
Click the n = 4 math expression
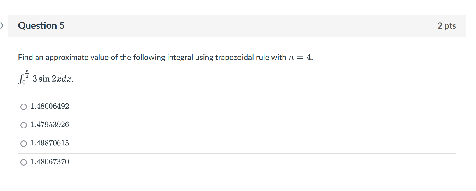300,58
